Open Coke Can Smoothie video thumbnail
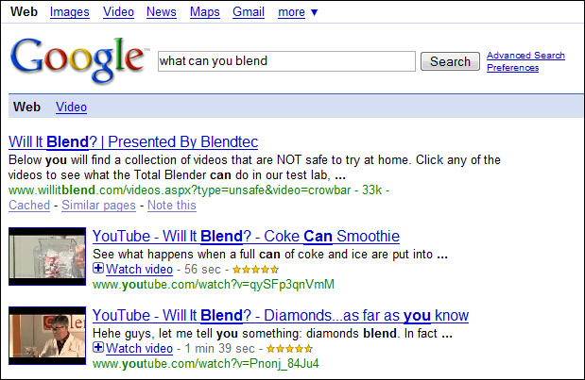Viewport: 585px width, 380px height. coord(47,256)
